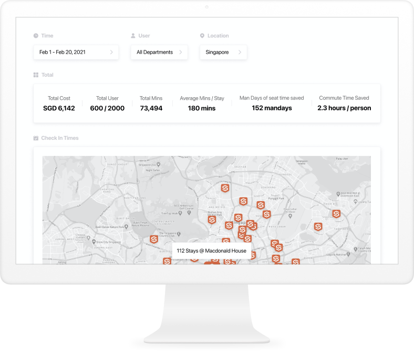Screen dimensions: 414x353
Task: Click the chevron in the date range selector
Action: (x=111, y=52)
